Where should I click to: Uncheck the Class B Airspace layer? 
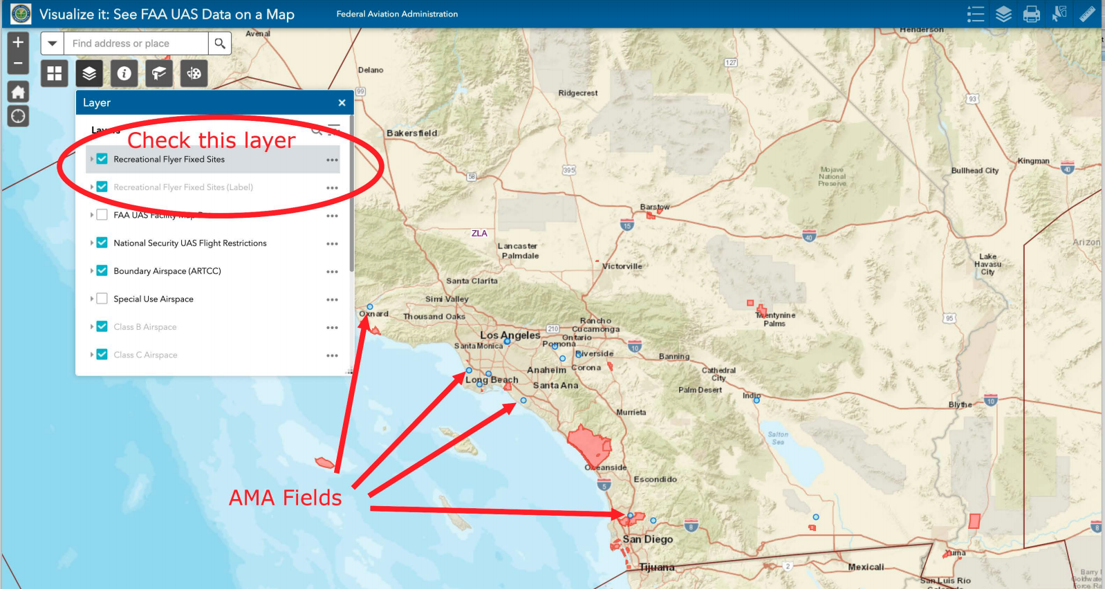point(102,326)
